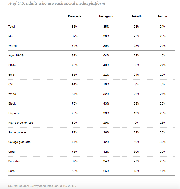Click the Twitter column header
The height and width of the screenshot is (189, 180).
163,16
